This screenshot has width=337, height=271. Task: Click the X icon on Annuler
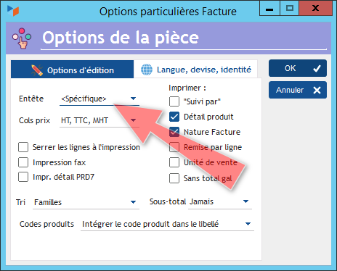pyautogui.click(x=317, y=91)
